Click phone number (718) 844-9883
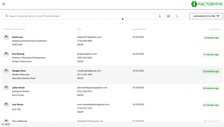 [85, 41]
